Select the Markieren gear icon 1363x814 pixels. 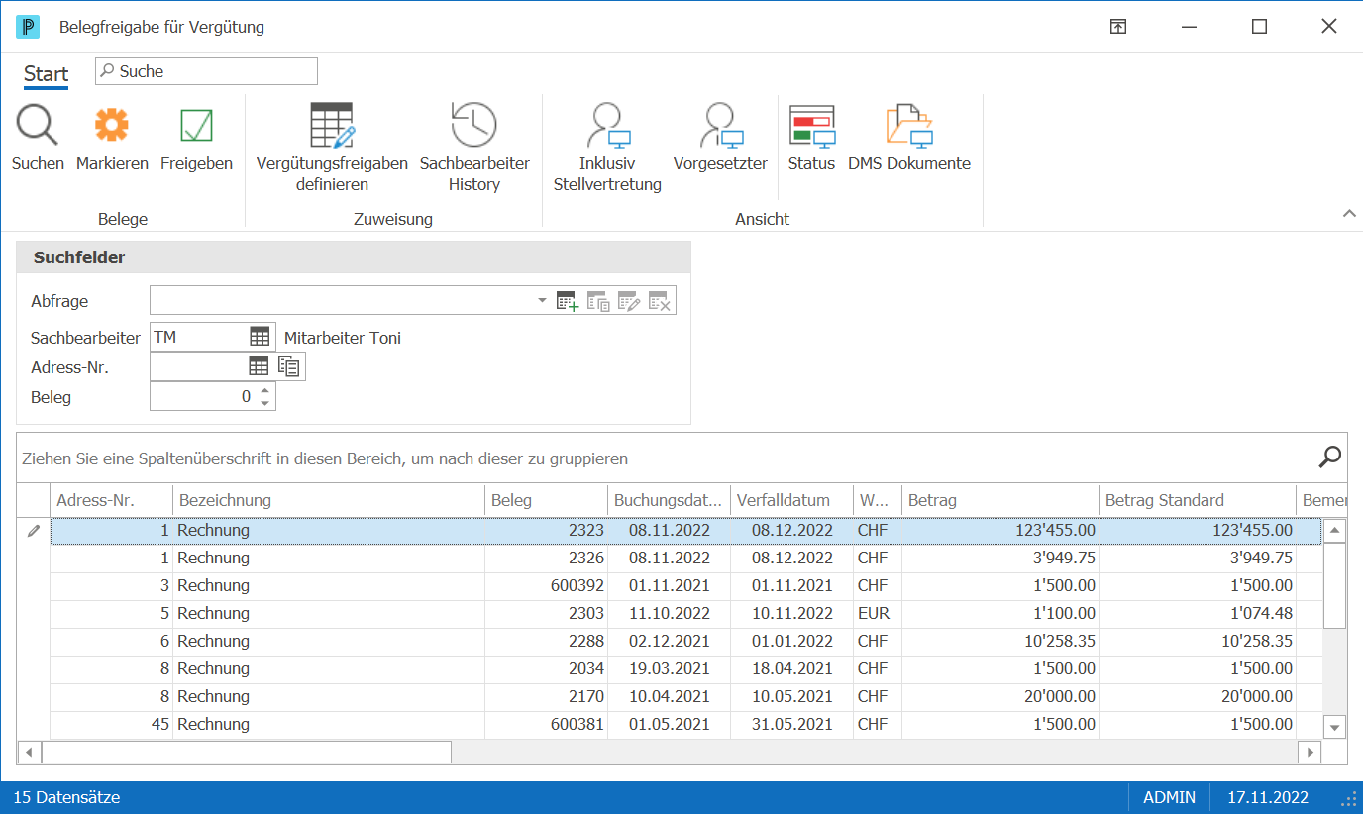pyautogui.click(x=112, y=126)
